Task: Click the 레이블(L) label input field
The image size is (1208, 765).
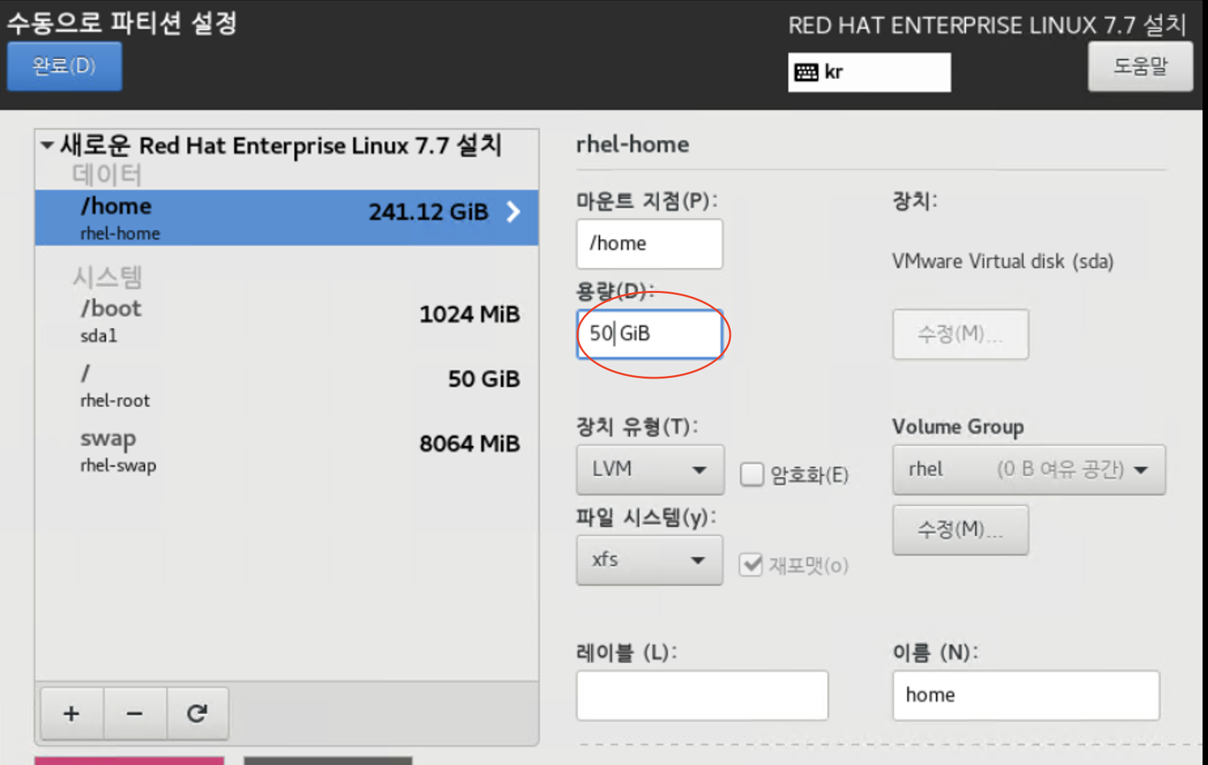Action: pos(702,695)
